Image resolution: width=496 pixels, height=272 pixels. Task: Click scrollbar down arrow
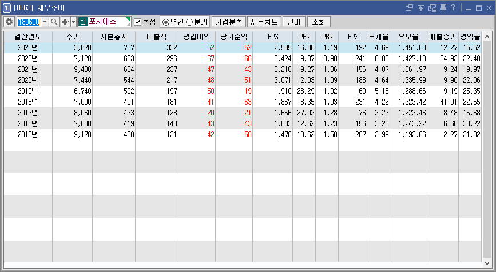(487, 263)
